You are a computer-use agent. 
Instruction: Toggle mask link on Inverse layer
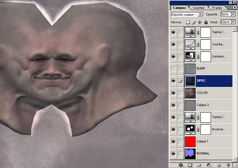point(198,130)
